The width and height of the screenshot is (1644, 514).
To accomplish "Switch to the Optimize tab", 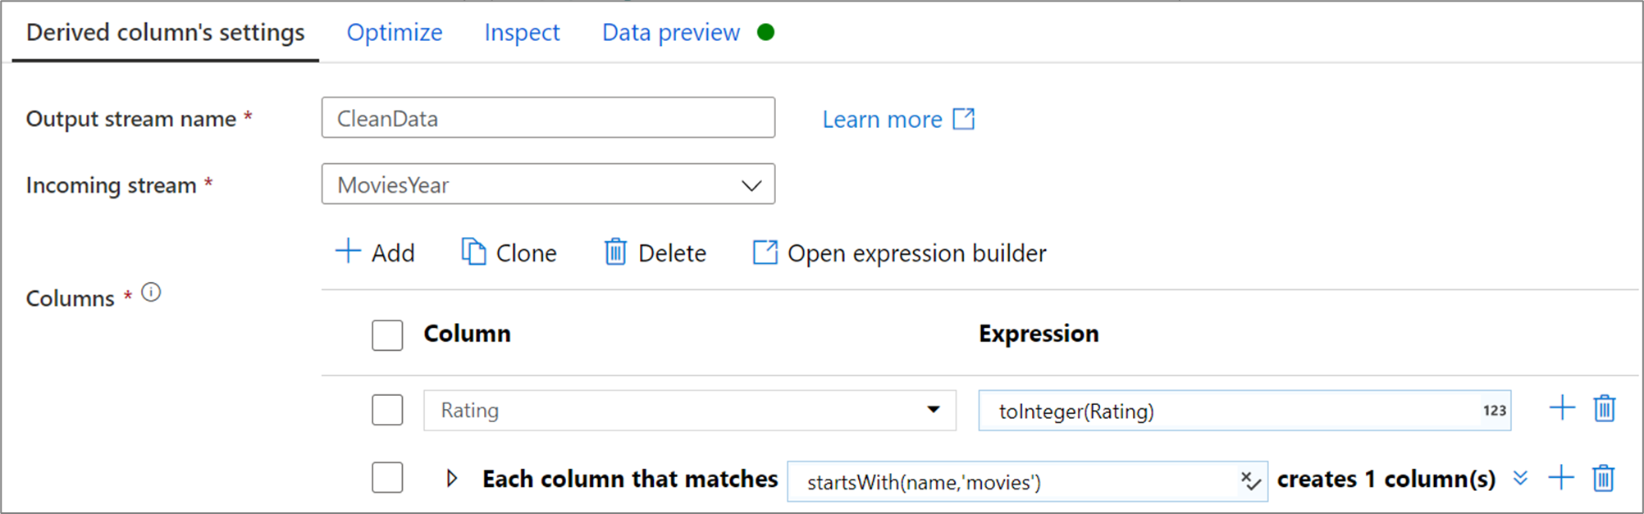I will 395,33.
